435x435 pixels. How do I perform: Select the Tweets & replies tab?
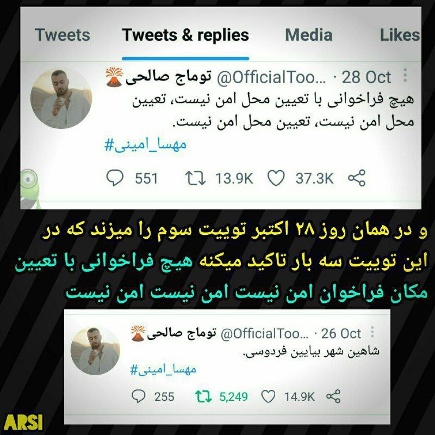point(185,35)
